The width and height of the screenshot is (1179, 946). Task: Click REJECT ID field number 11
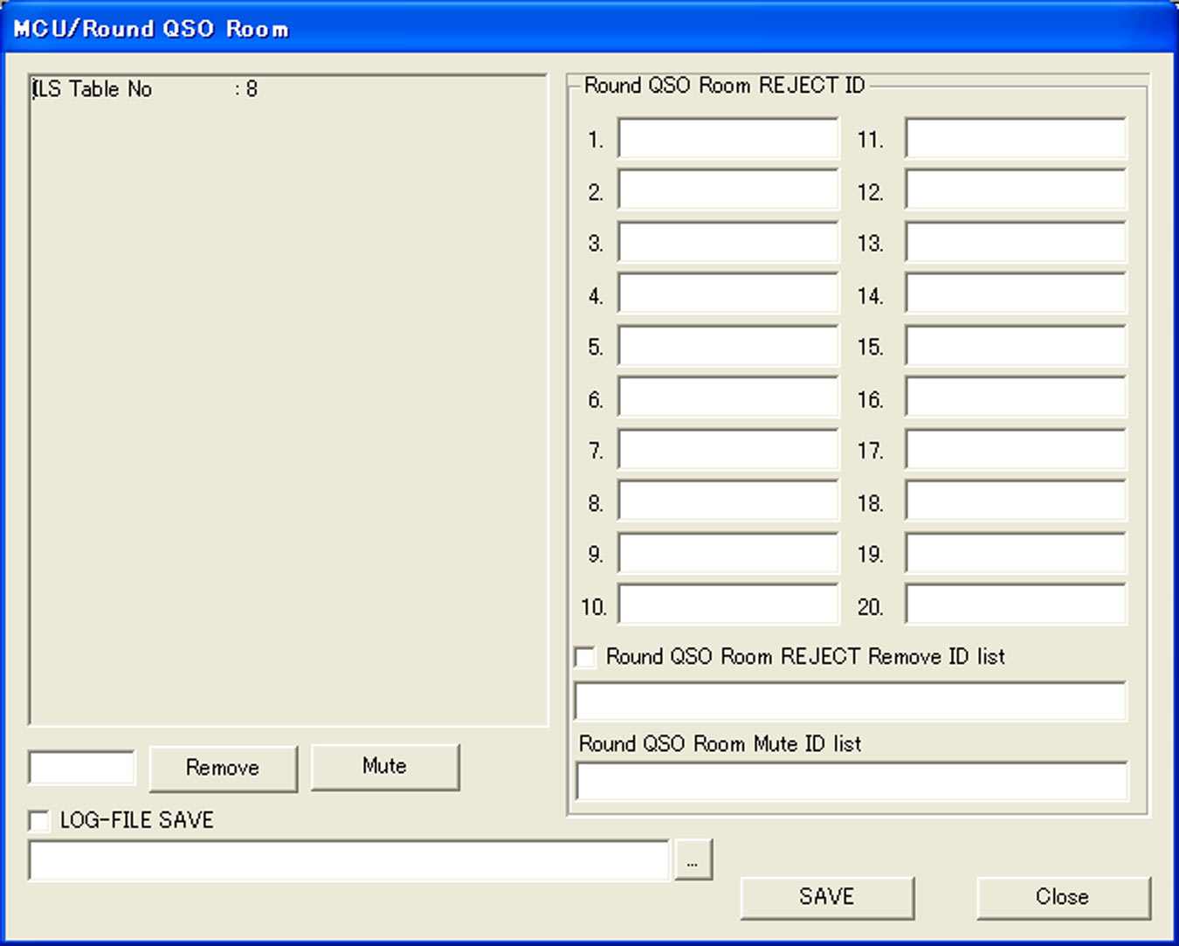coord(1015,139)
